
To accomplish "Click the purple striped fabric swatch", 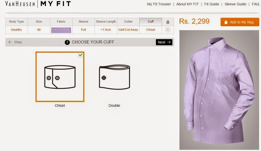I will coord(61,30).
